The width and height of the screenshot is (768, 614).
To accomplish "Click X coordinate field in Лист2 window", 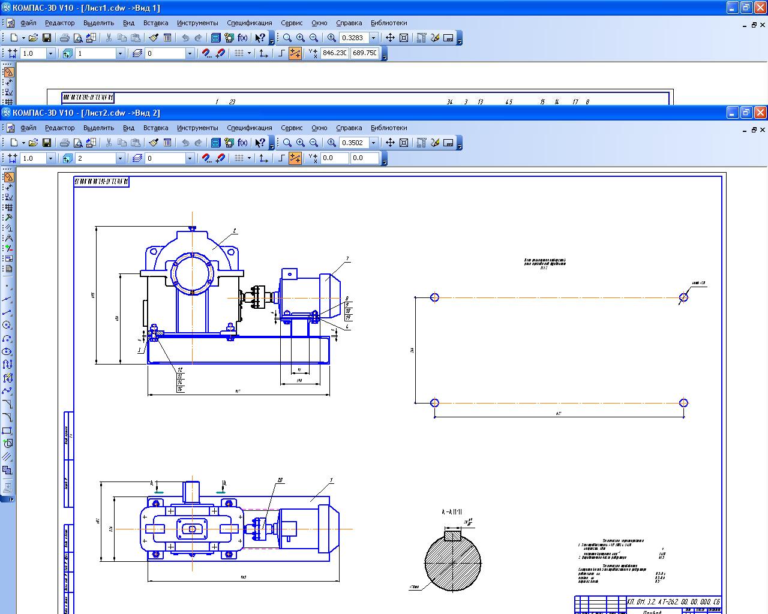I will [334, 158].
